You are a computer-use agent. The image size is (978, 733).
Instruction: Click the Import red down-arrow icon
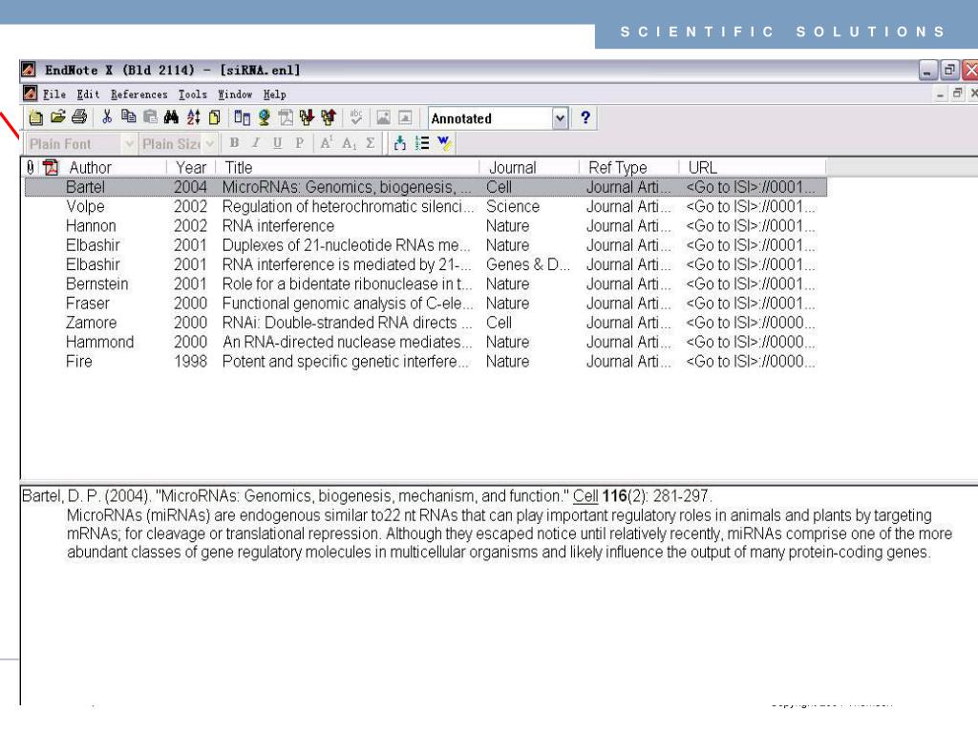[x=307, y=116]
